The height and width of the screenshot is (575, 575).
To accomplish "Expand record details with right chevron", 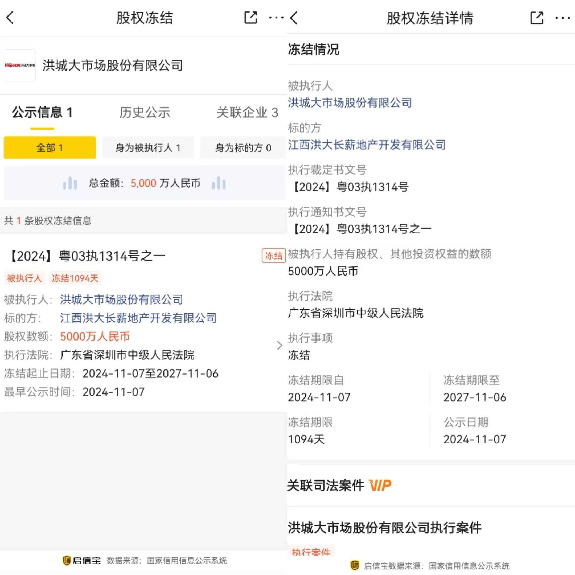I will [x=279, y=345].
